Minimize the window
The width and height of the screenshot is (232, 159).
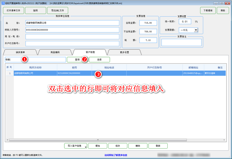tap(216, 3)
